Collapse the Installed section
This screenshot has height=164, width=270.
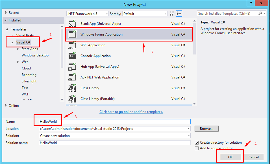tap(6, 20)
